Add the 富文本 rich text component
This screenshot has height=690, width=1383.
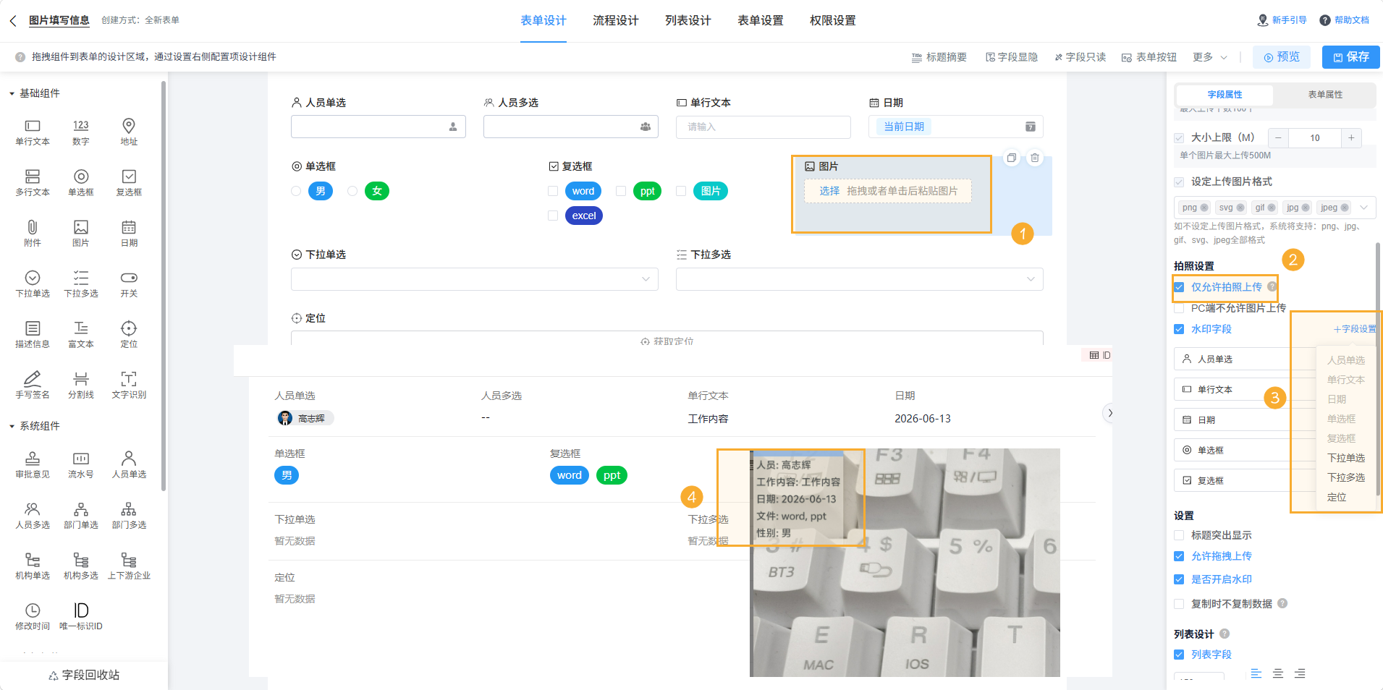(81, 335)
